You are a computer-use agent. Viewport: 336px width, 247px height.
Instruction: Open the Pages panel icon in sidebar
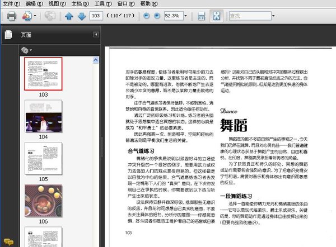coord(8,35)
